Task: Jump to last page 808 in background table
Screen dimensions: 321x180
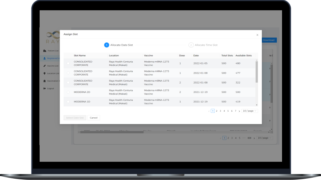Action: (x=249, y=138)
